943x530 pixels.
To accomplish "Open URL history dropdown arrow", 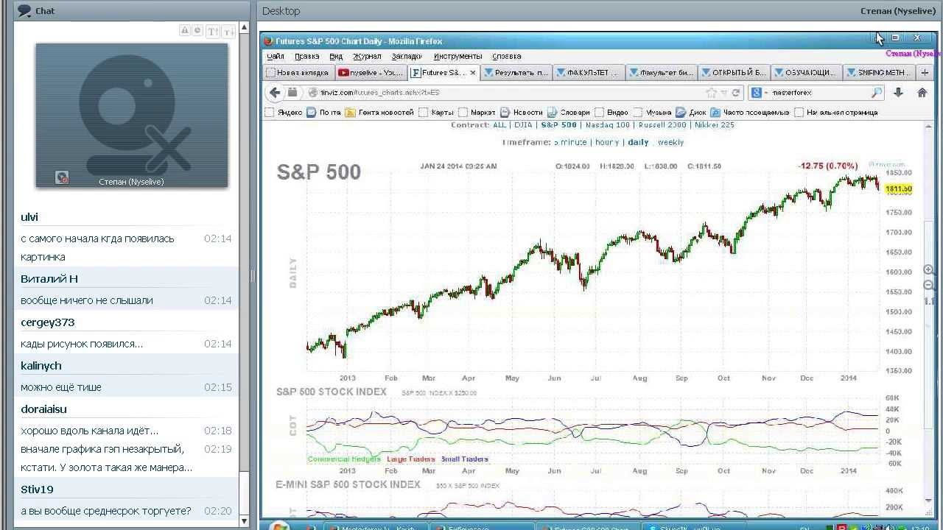I will pos(725,93).
